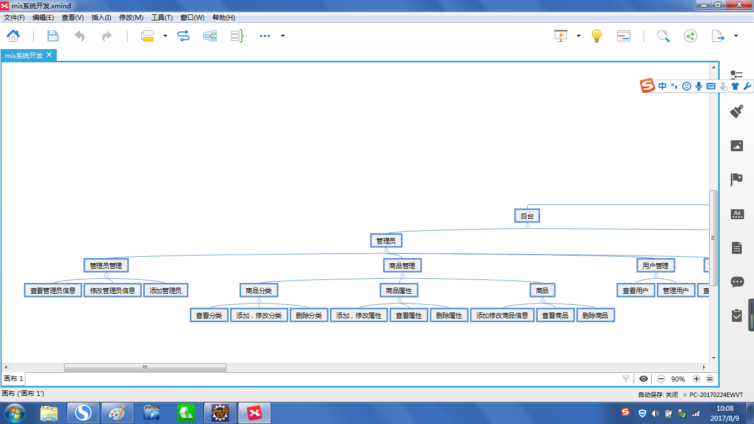Insert a summary bracket
754x424 pixels.
[x=237, y=36]
